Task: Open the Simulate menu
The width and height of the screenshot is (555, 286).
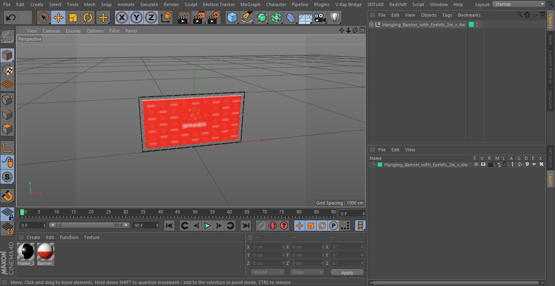Action: 149,4
